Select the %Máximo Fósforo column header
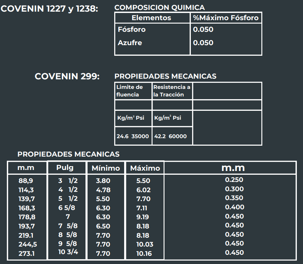Screen dimensions: 303x264 tap(226, 18)
